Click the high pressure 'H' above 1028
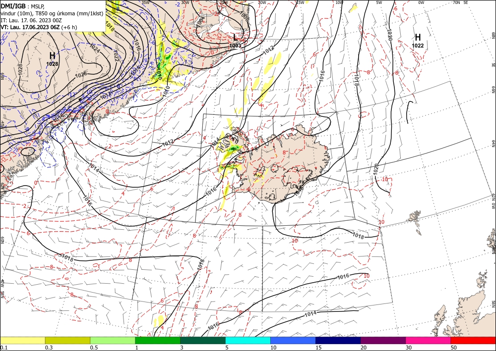 tap(52, 56)
